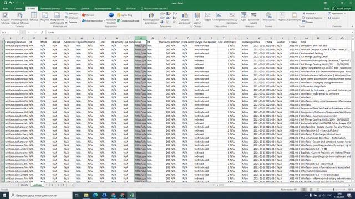This screenshot has height=199, width=355.
Task: Insert a column sparkline (Гистограмма)
Action: coord(219,17)
